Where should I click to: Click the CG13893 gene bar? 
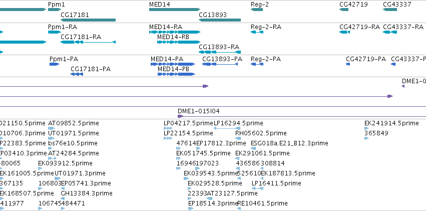tap(220, 20)
